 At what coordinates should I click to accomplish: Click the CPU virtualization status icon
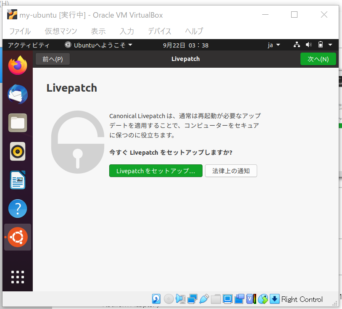[x=251, y=299]
